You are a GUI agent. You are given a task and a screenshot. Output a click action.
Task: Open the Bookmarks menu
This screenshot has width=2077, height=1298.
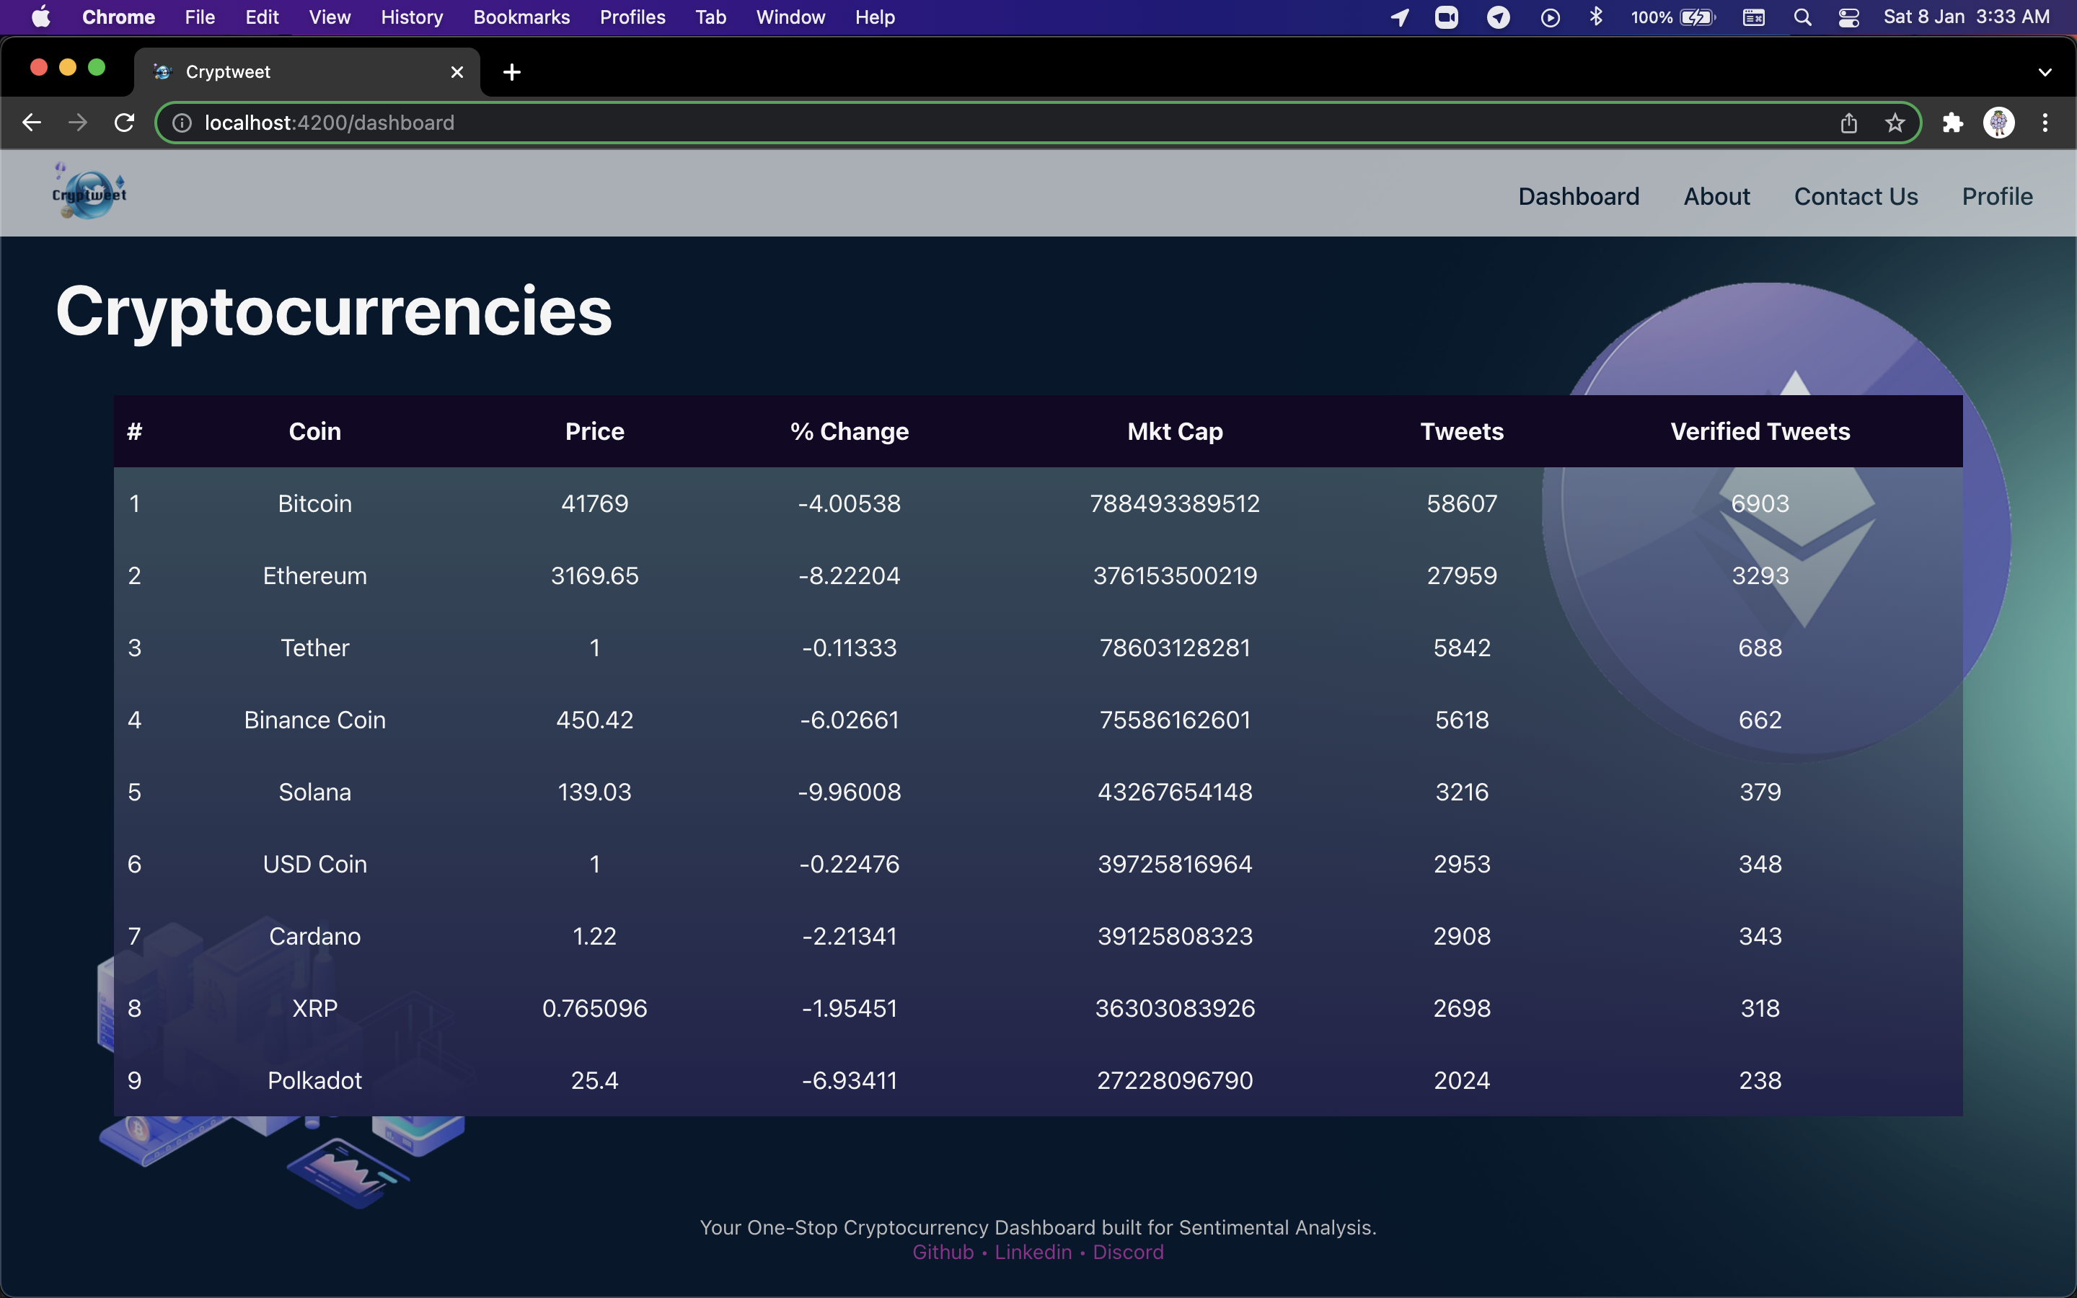(x=521, y=17)
